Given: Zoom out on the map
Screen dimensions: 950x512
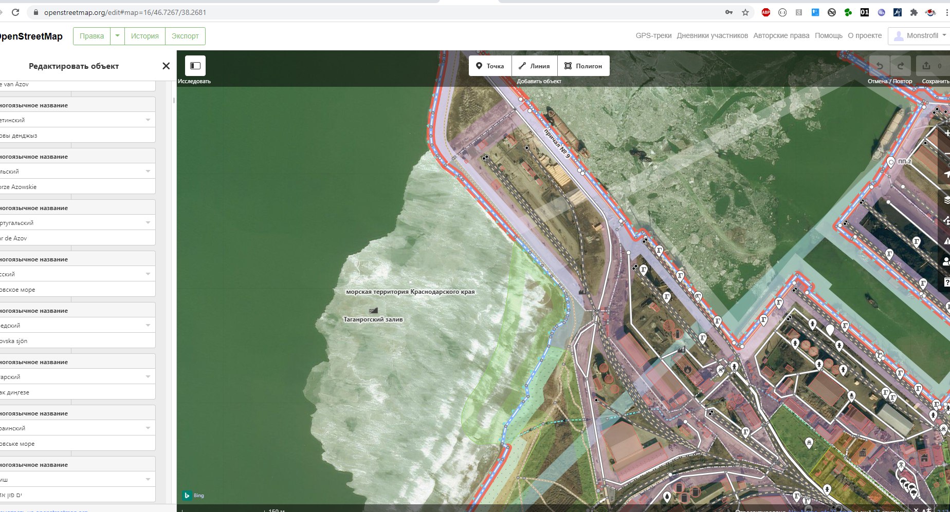Looking at the screenshot, I should 945,154.
